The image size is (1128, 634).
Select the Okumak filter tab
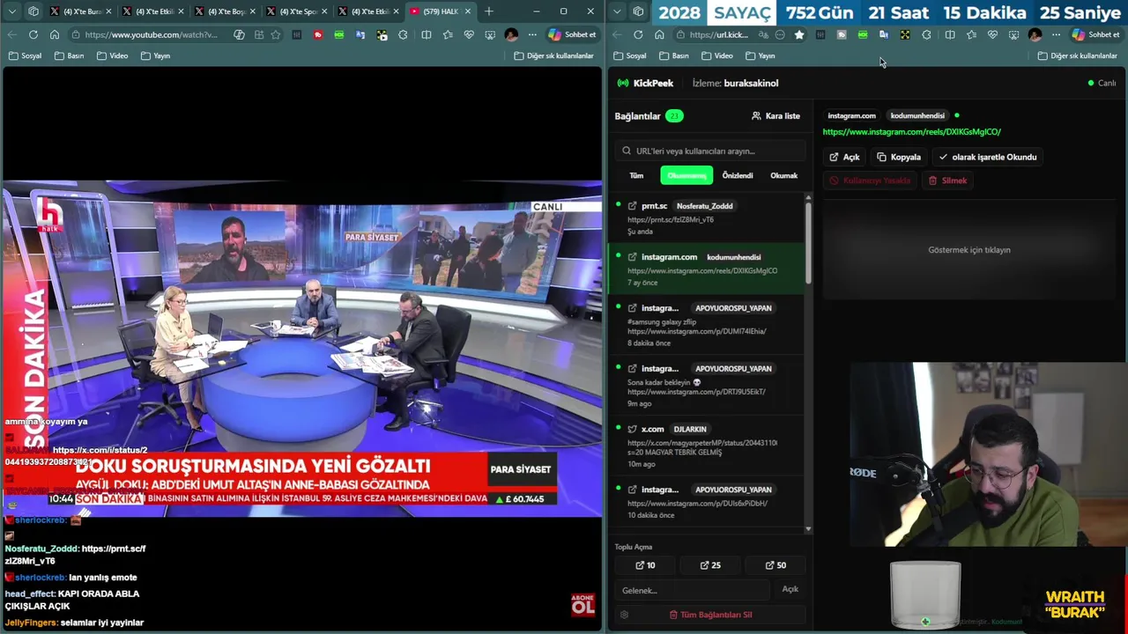pyautogui.click(x=783, y=175)
